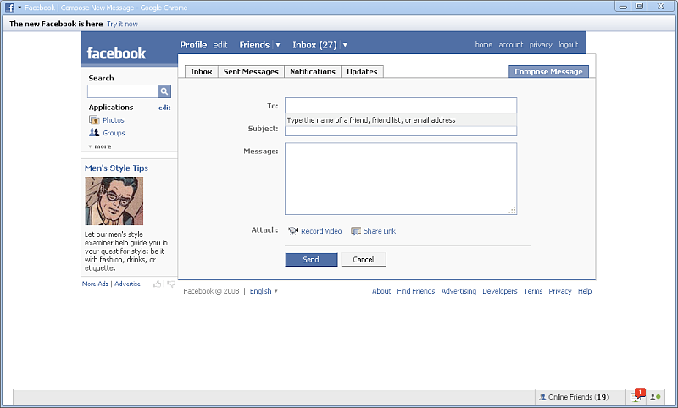
Task: Click the Developers footer link
Action: coord(500,291)
